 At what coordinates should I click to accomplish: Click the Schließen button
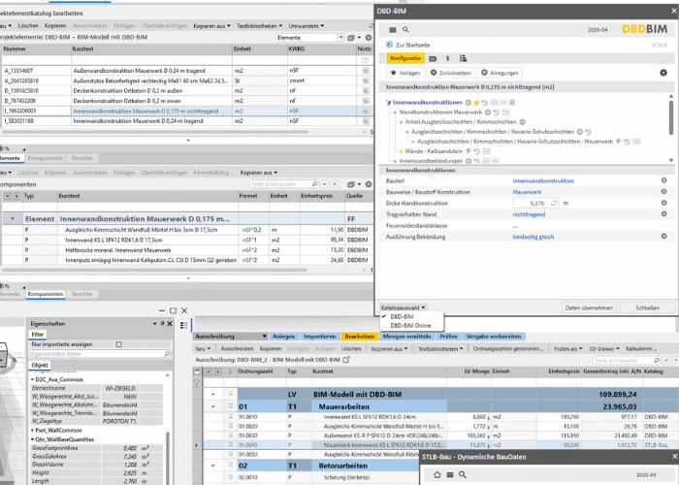[647, 307]
